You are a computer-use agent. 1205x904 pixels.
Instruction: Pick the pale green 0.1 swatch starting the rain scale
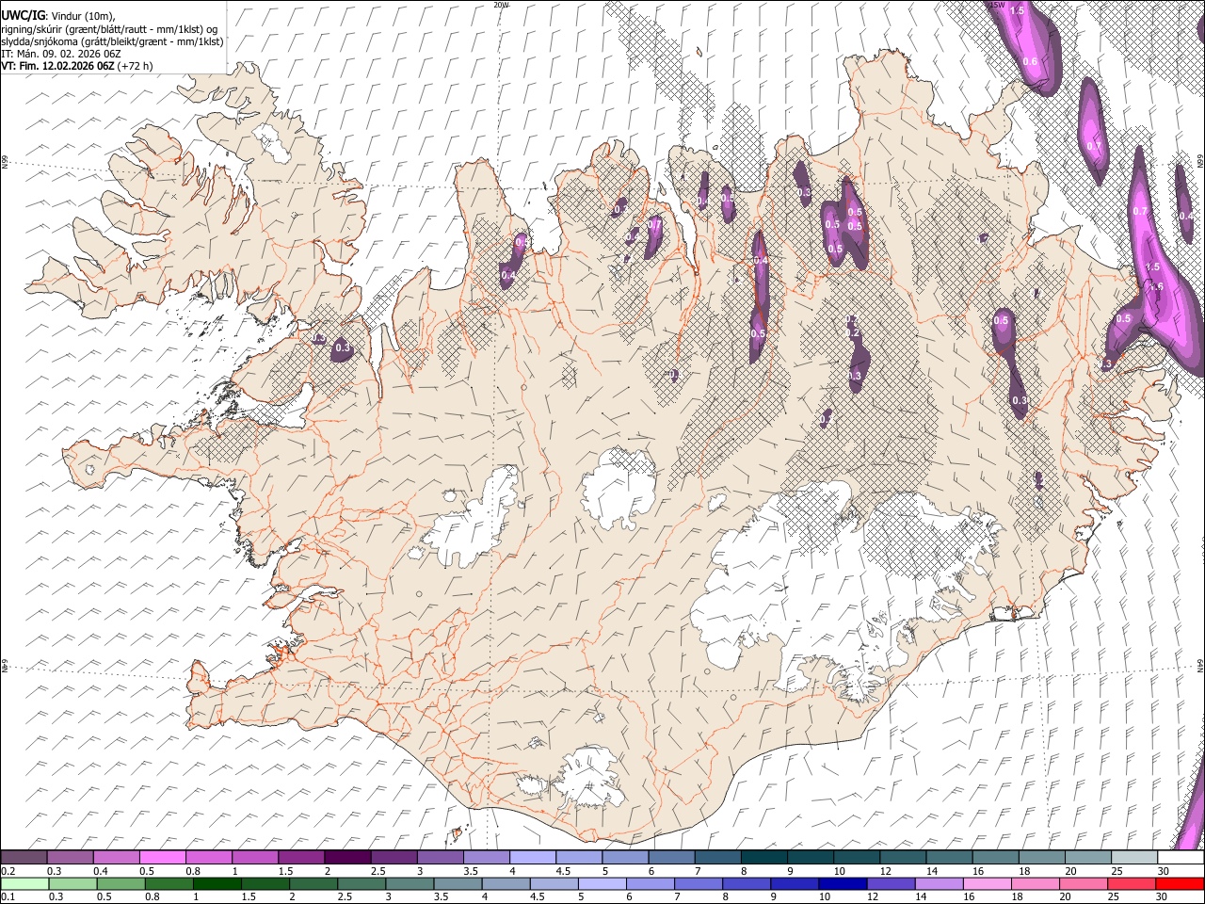point(24,883)
